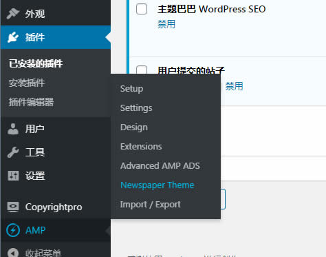326x257 pixels.
Task: Click the collapse menu arrow icon
Action: (x=13, y=253)
